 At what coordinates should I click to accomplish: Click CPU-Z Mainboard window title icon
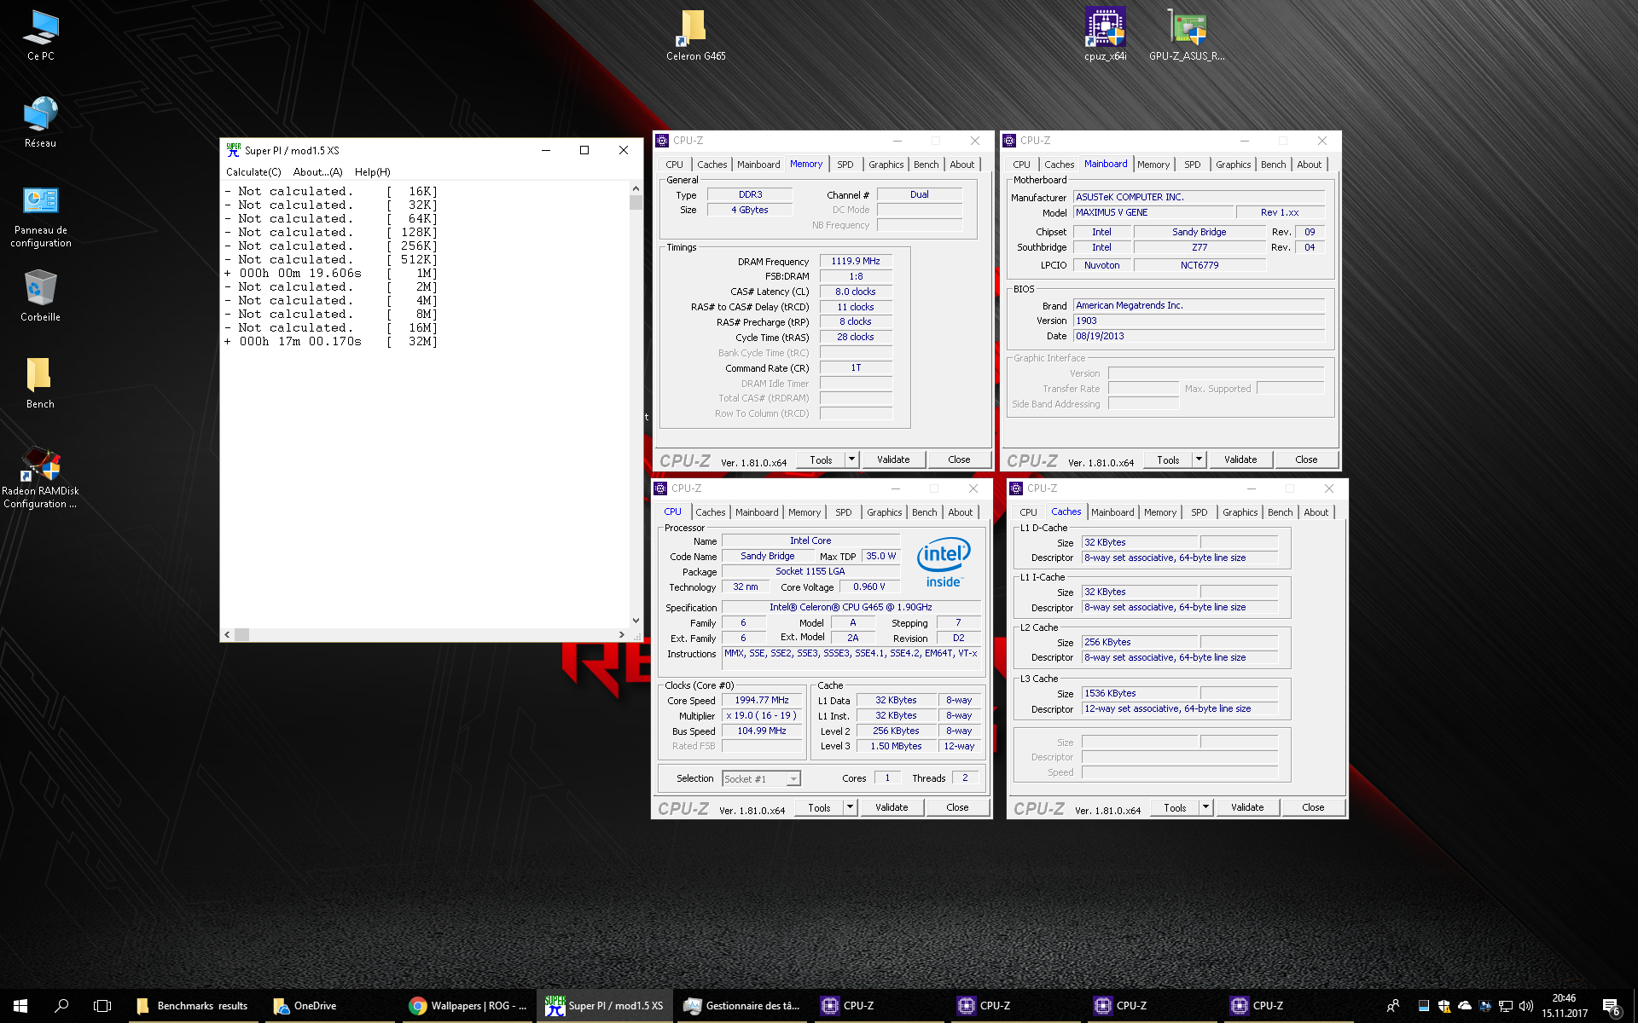click(x=1009, y=141)
